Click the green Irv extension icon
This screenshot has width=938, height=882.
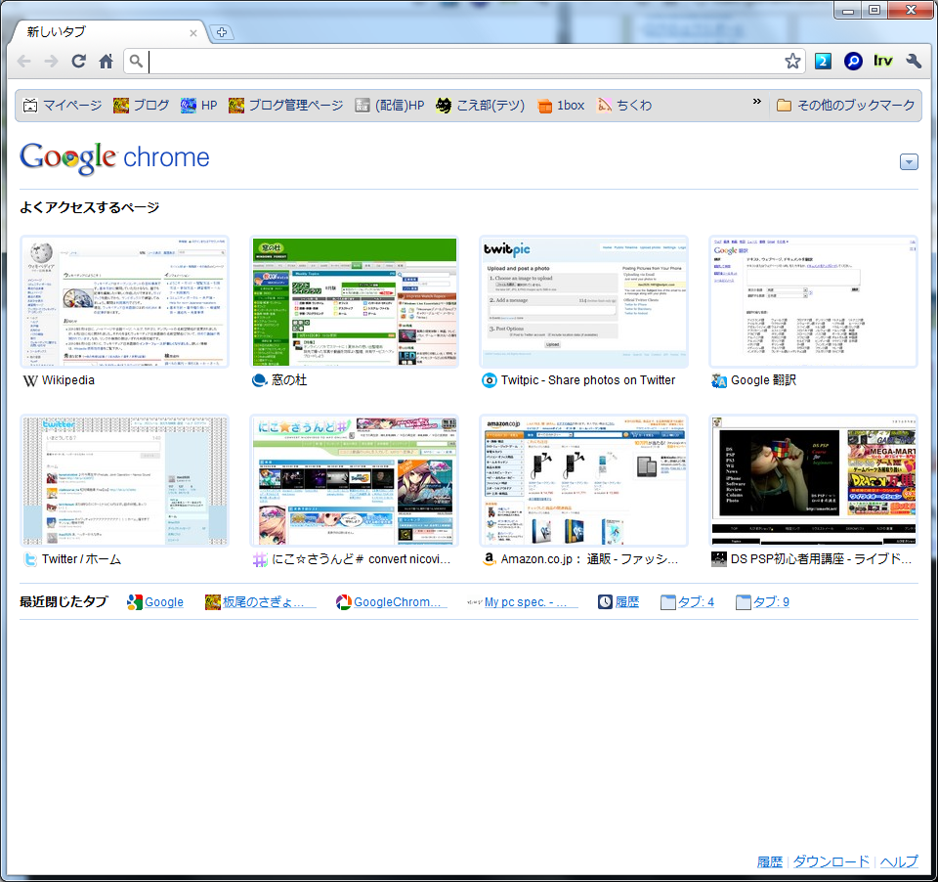click(883, 61)
